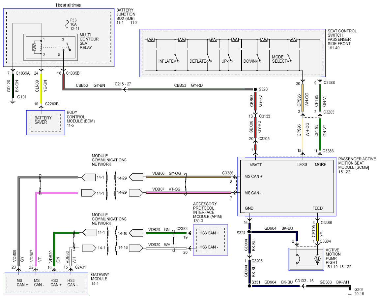Click the Accessory Protocol Interface Module box

coord(210,240)
